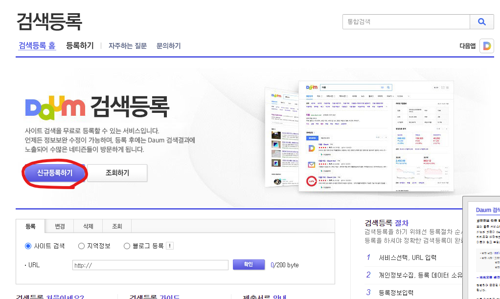Open the Daum app D icon
Image resolution: width=500 pixels, height=299 pixels.
coord(487,46)
